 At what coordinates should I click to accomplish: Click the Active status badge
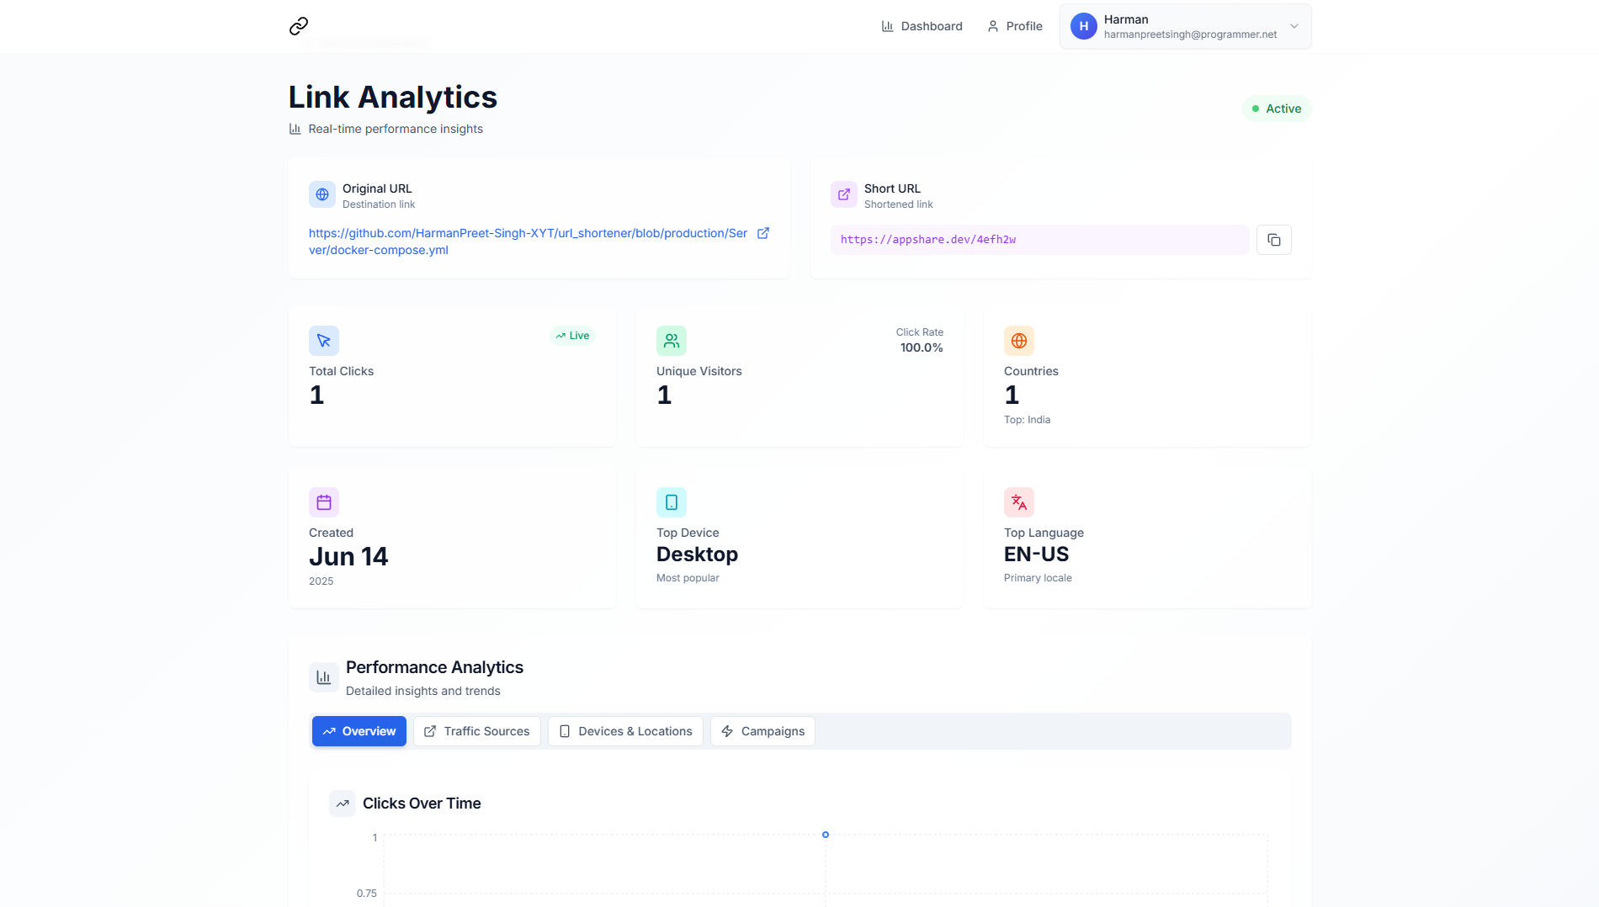1277,109
